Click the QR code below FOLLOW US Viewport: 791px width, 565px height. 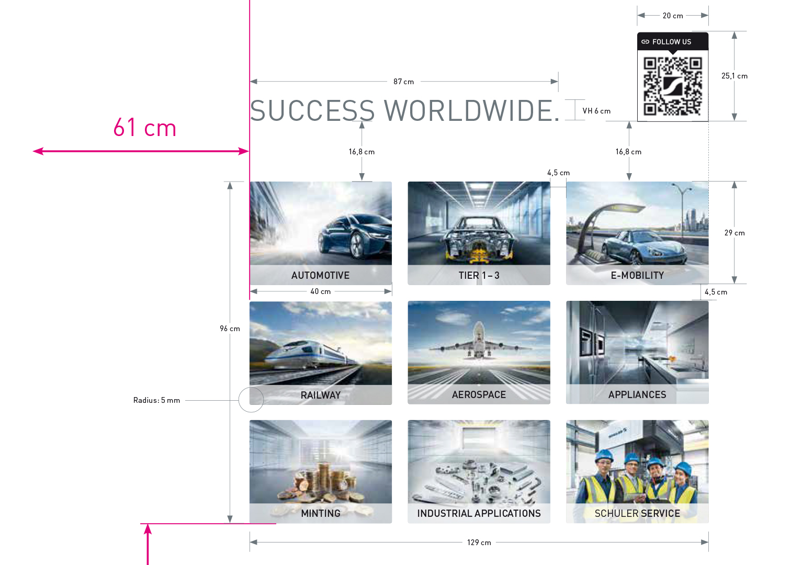click(672, 86)
